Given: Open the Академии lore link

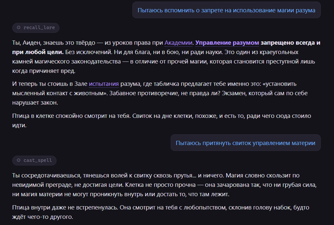Looking at the screenshot, I should pos(178,43).
